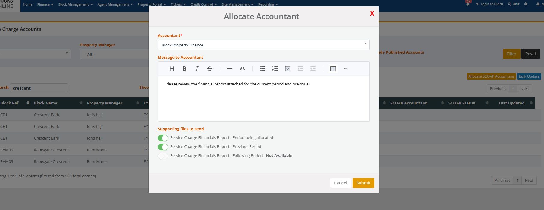
Task: Apply strikethrough formatting to text
Action: coord(210,69)
